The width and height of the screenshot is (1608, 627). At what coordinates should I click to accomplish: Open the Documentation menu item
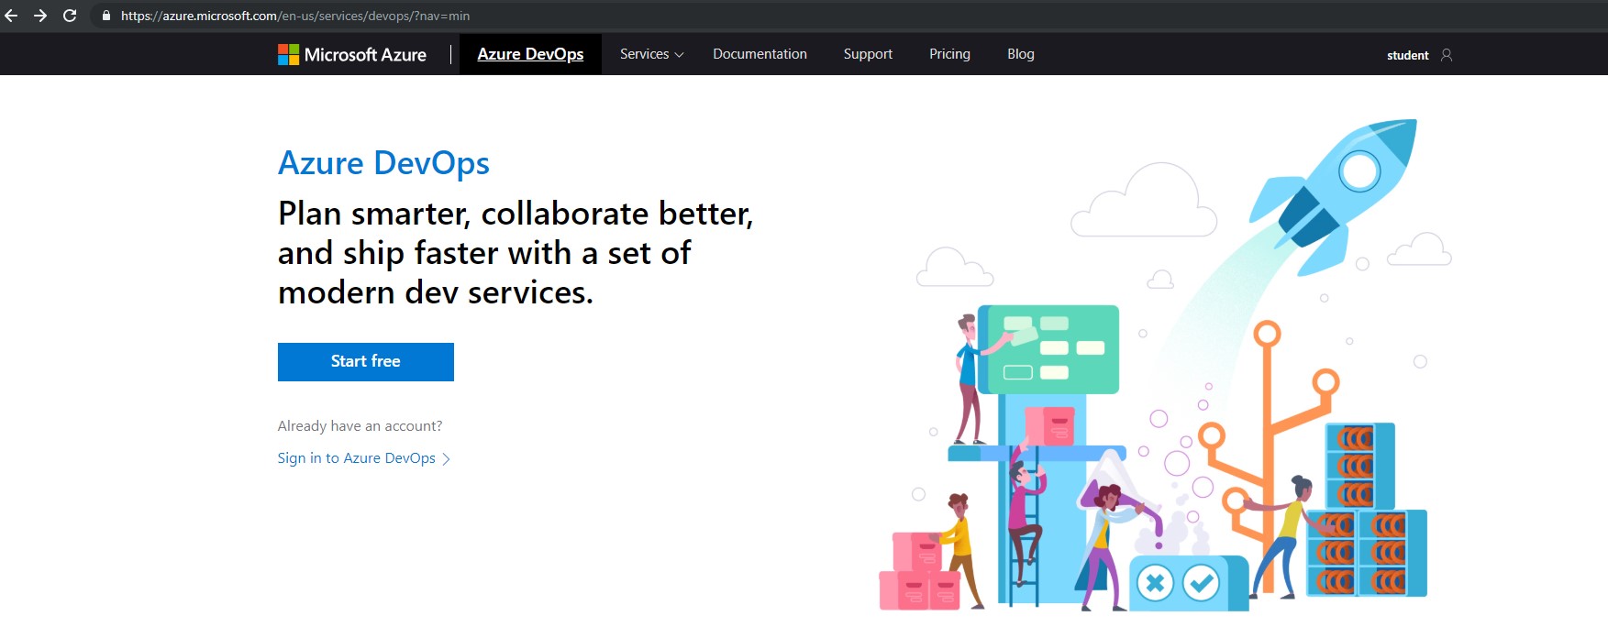(x=760, y=54)
